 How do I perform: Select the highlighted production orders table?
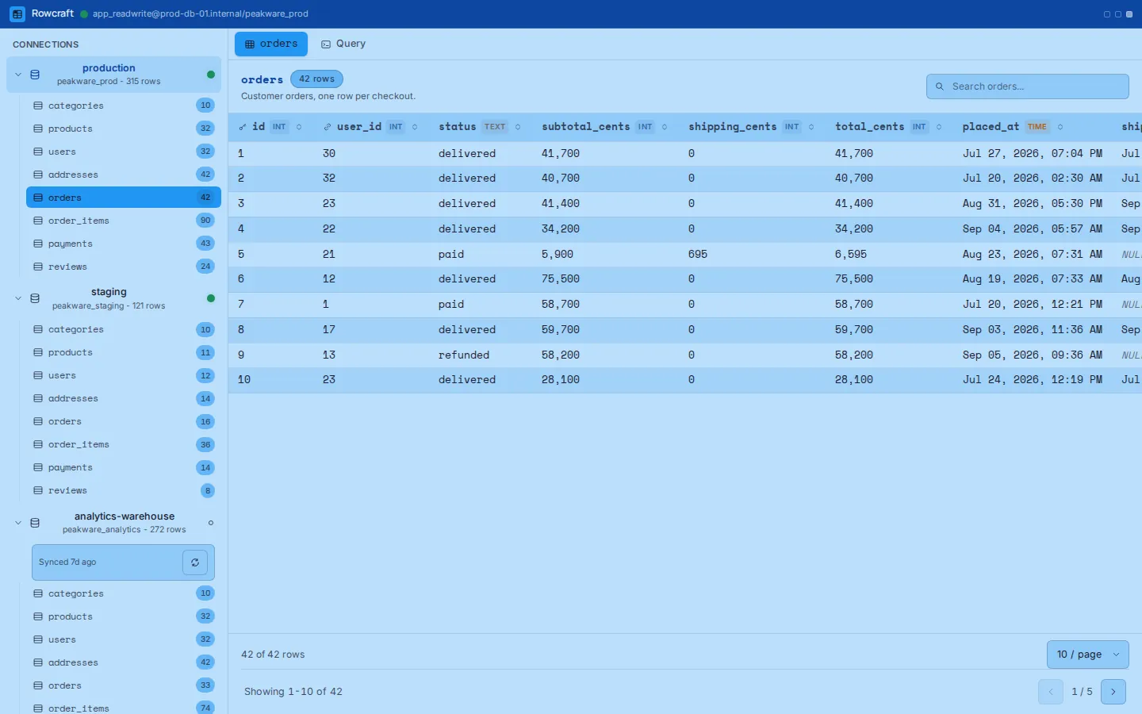[x=124, y=198]
